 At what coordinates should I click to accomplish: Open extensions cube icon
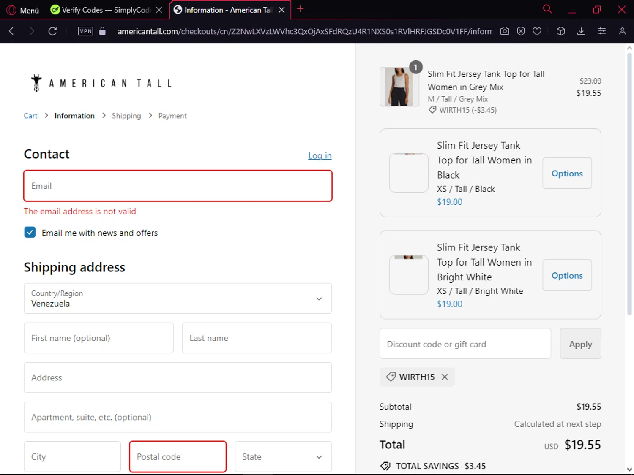561,31
